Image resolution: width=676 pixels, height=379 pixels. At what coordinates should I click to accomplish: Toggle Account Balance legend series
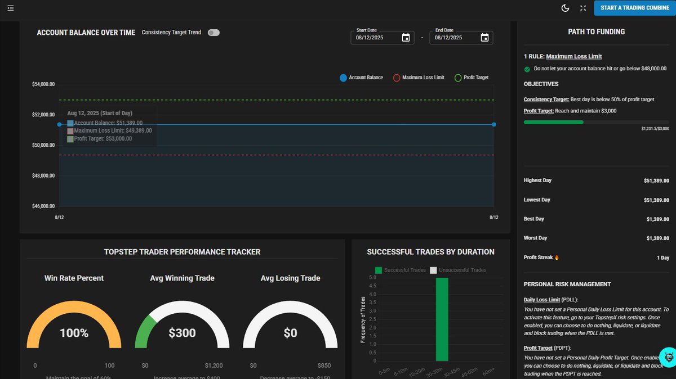(361, 78)
